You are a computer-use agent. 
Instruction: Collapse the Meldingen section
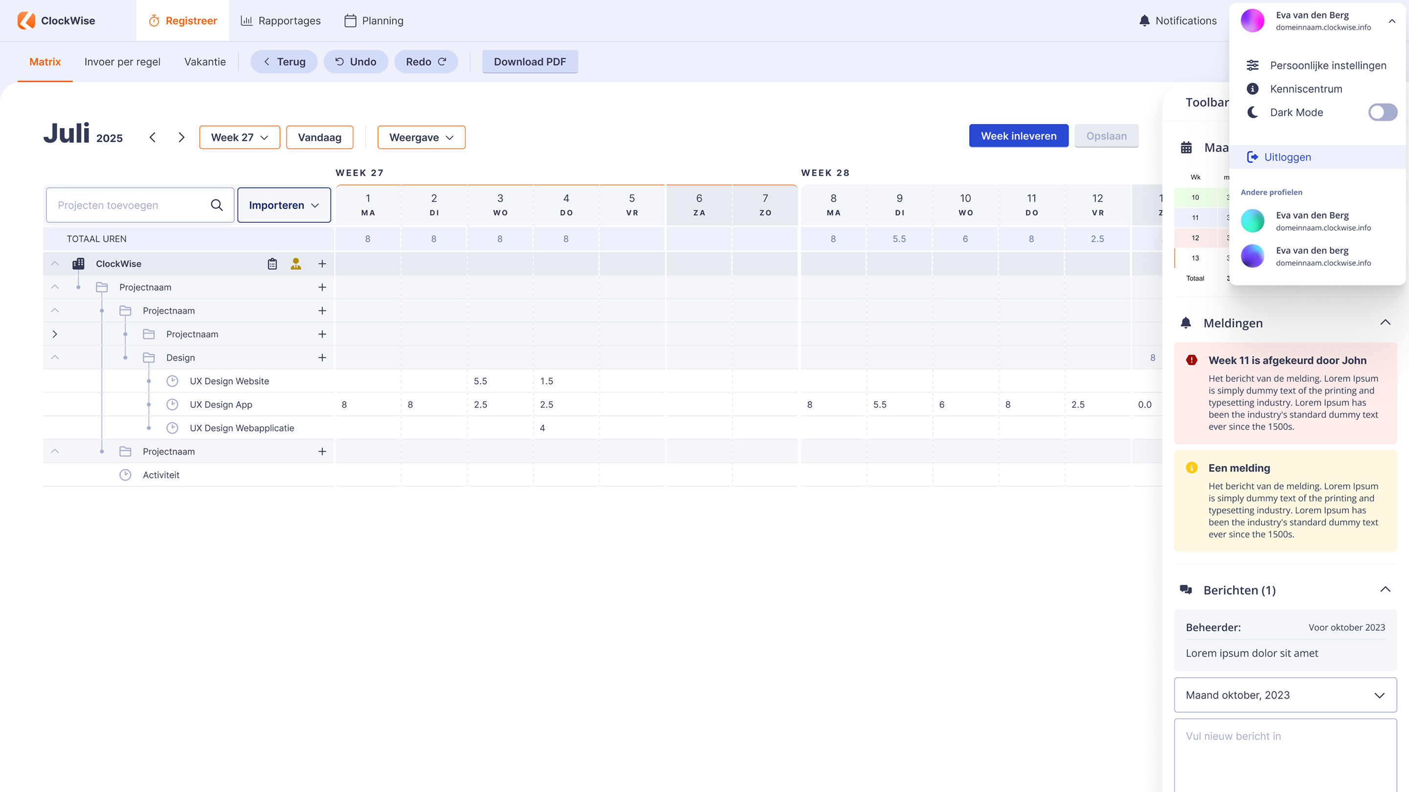[1386, 322]
